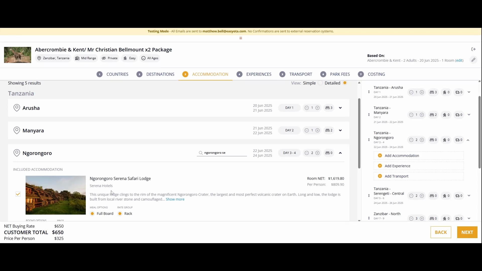Screen dimensions: 482x271
Task: Open the Park Fees step
Action: tap(335, 74)
